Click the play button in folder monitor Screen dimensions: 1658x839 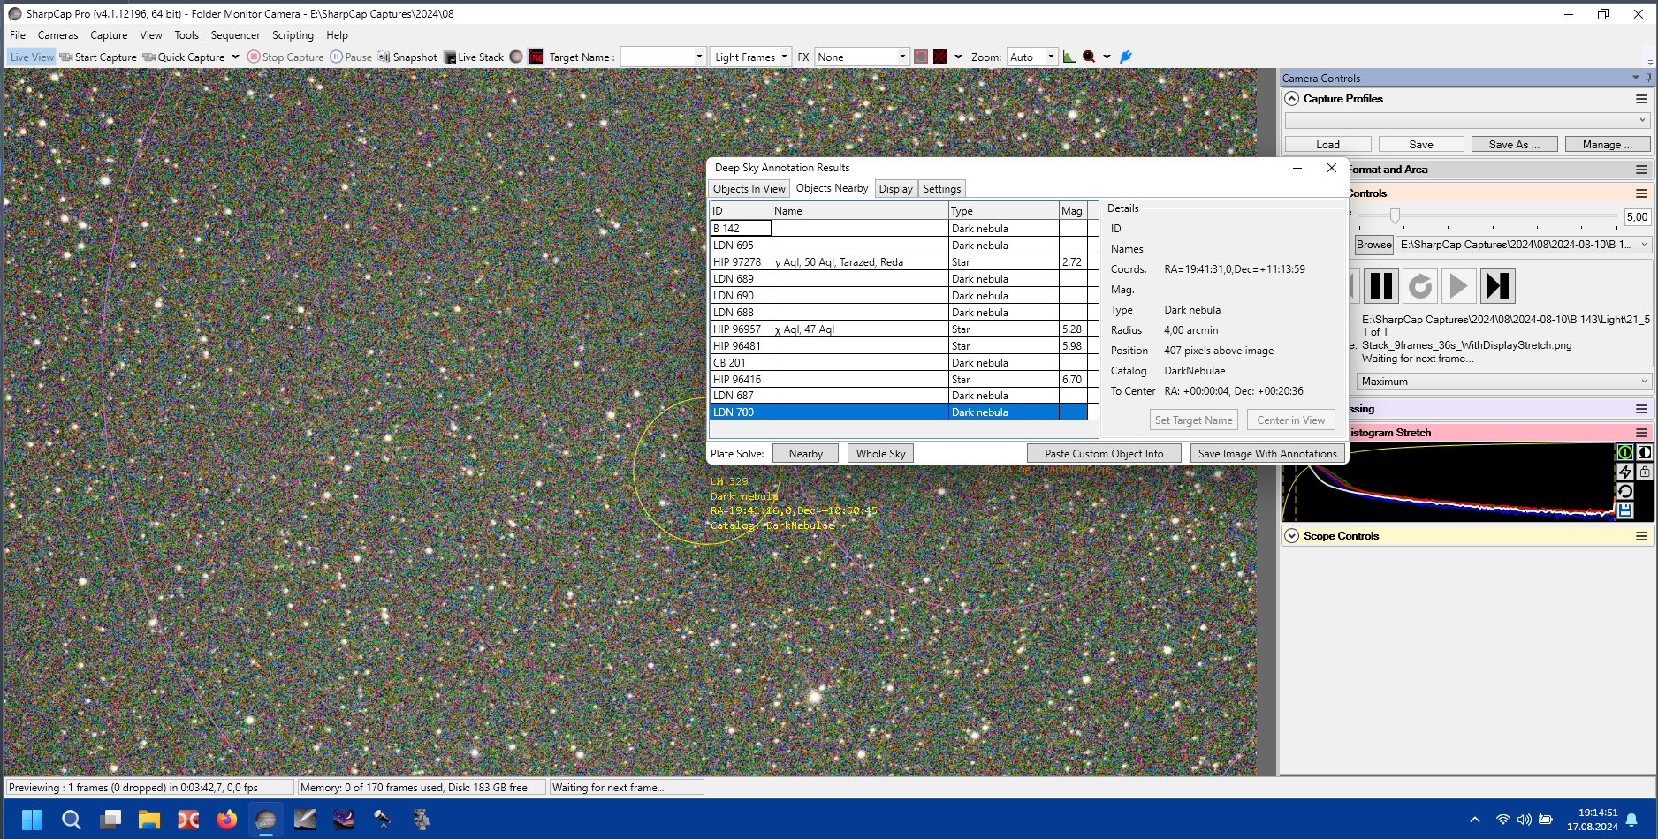[1459, 286]
